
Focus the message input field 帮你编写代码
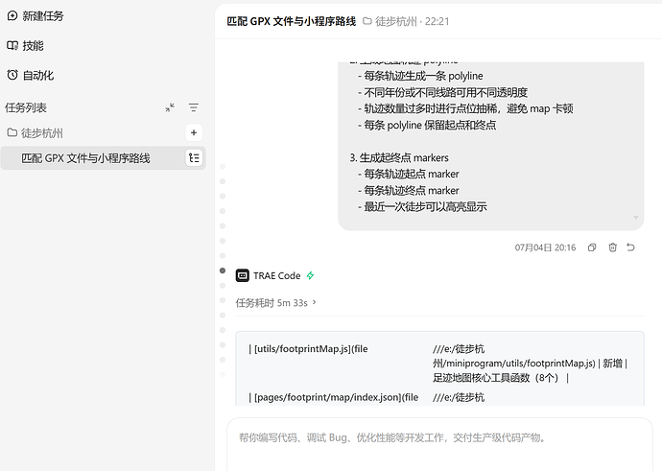(439, 443)
